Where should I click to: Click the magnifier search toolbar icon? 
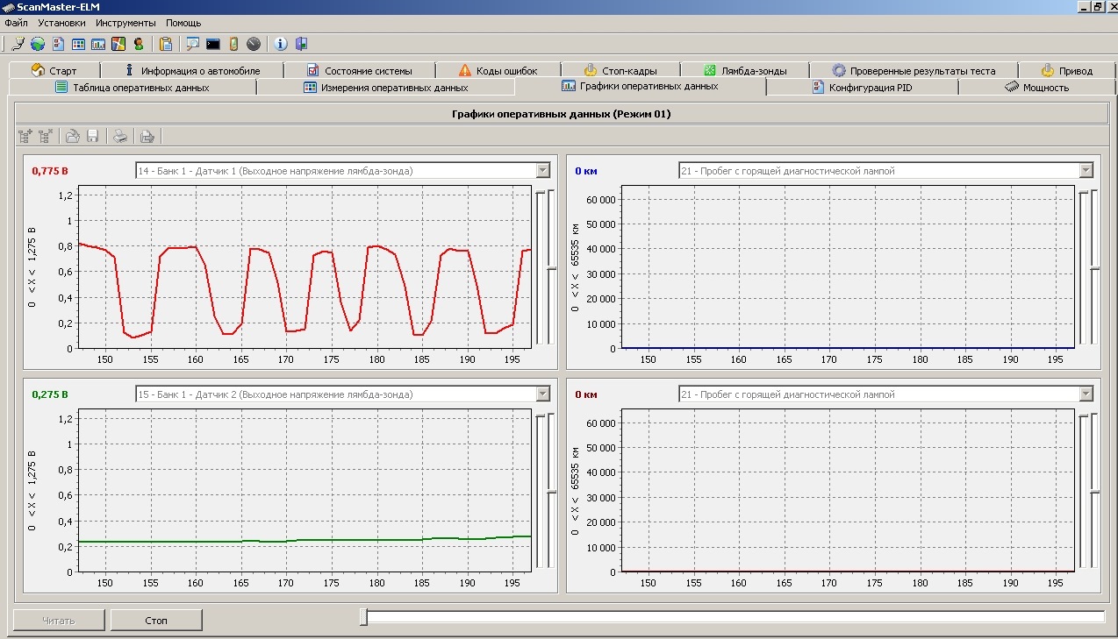pyautogui.click(x=192, y=44)
